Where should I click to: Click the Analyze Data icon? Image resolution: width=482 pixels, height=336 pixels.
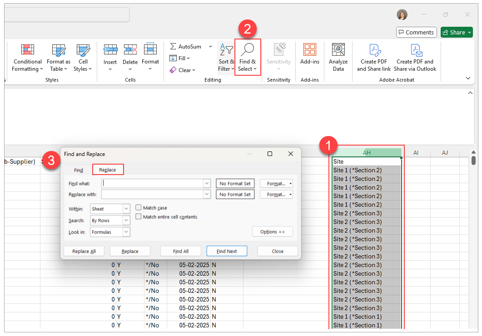[x=338, y=50]
